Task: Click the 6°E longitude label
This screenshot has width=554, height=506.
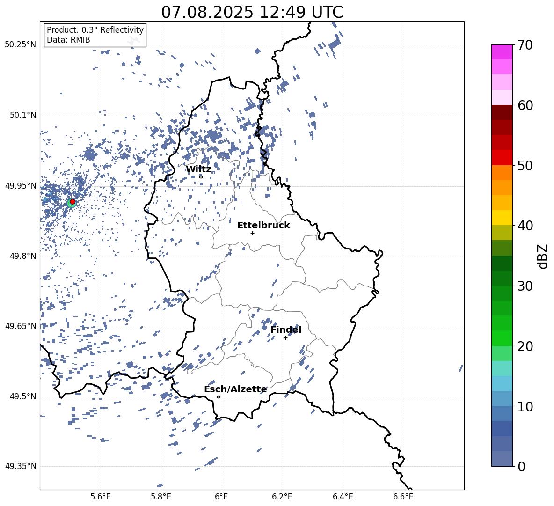Action: [x=221, y=497]
